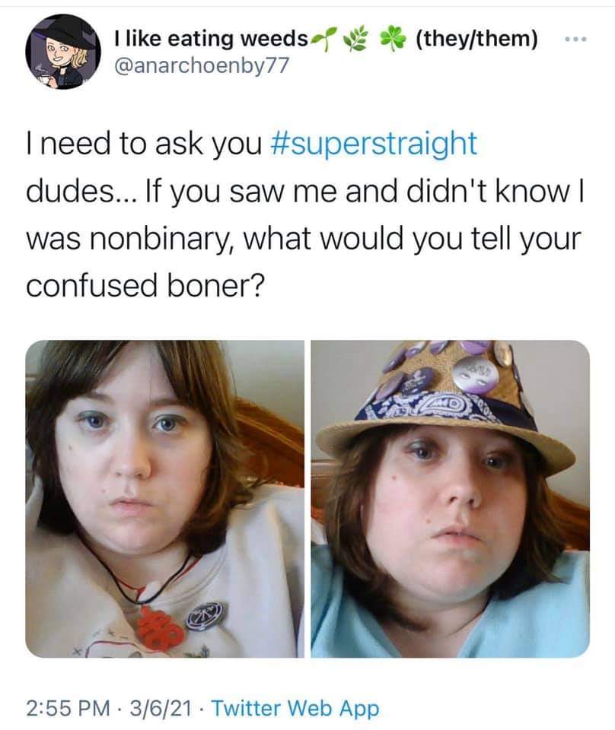Click the 3/6/21 date
The height and width of the screenshot is (730, 615).
click(x=161, y=709)
